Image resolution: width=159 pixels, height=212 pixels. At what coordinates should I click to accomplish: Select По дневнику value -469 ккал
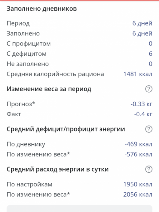[x=138, y=144]
